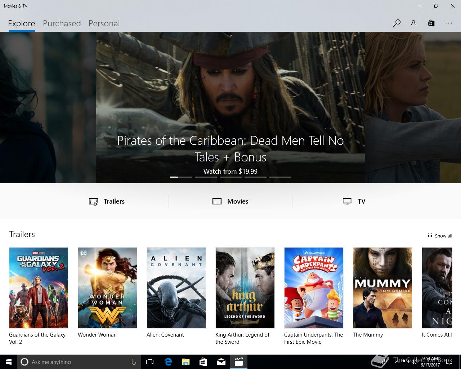
Task: Open the Windows Start menu
Action: (x=9, y=362)
